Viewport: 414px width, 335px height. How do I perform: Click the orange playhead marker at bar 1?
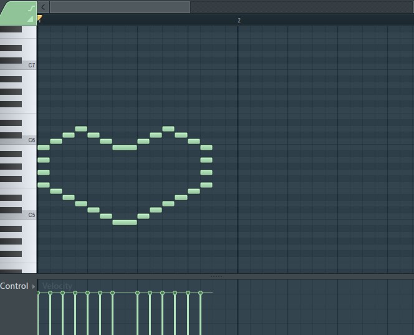(40, 19)
